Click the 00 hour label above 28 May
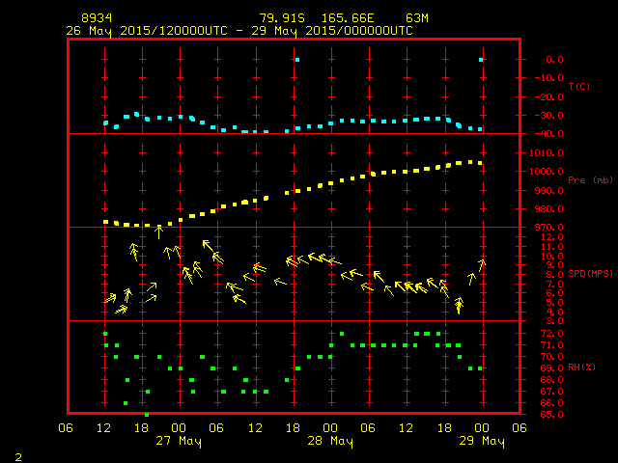The height and width of the screenshot is (463, 618). pyautogui.click(x=330, y=428)
